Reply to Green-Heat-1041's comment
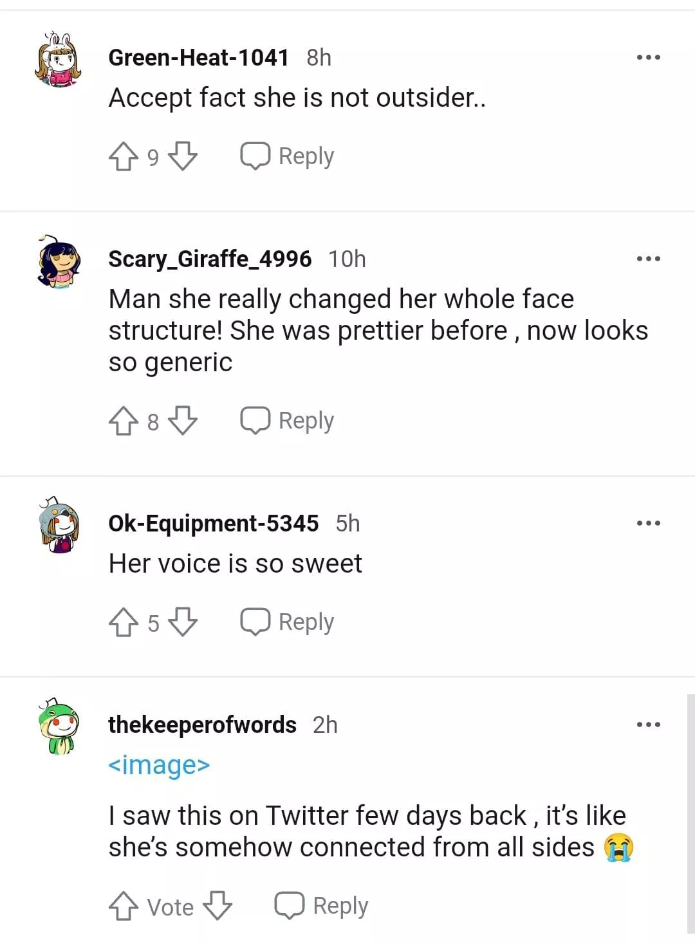Image resolution: width=695 pixels, height=942 pixels. point(288,156)
